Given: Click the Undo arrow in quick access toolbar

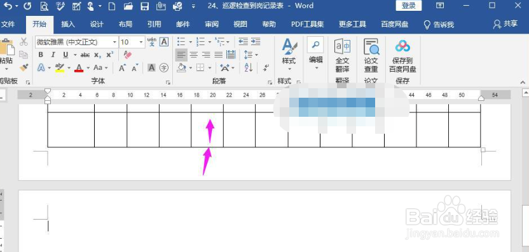Looking at the screenshot, I should coord(8,6).
